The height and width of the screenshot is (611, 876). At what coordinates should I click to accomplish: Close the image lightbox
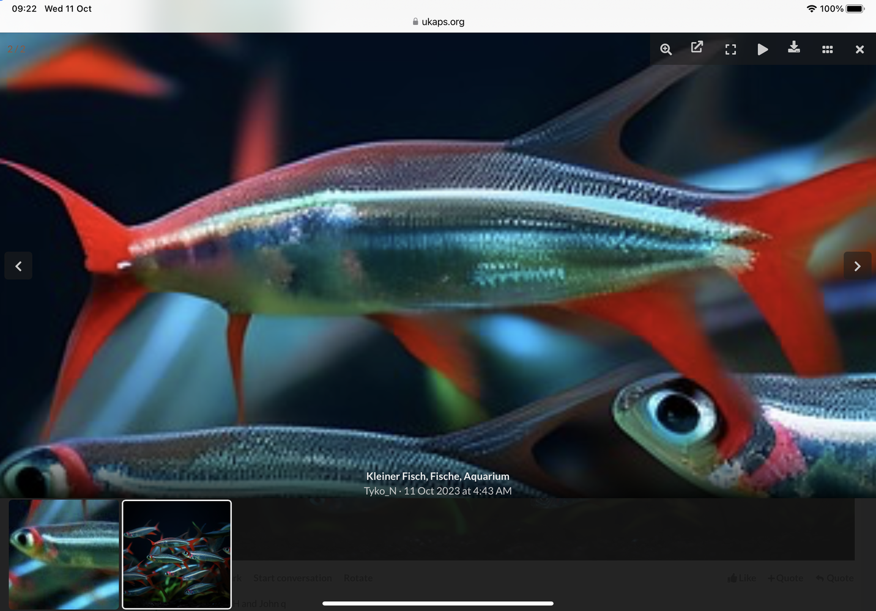(x=859, y=49)
